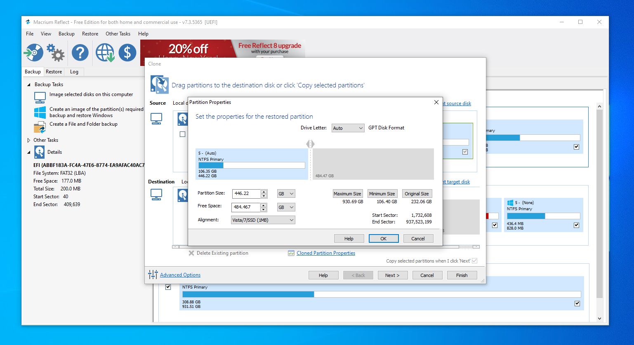Viewport: 634px width, 345px height.
Task: Open the Free Space GB unit dropdown
Action: (286, 207)
